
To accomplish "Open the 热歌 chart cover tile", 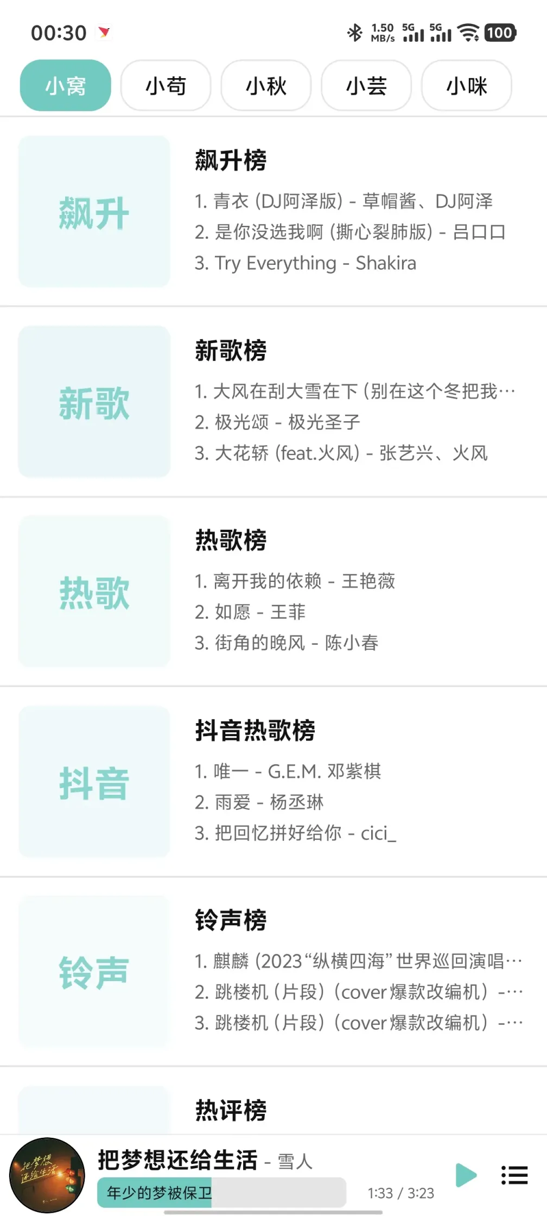I will click(94, 592).
